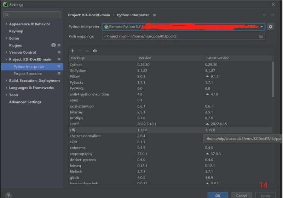Click the Version column header
This screenshot has height=198, width=283.
tap(170, 58)
